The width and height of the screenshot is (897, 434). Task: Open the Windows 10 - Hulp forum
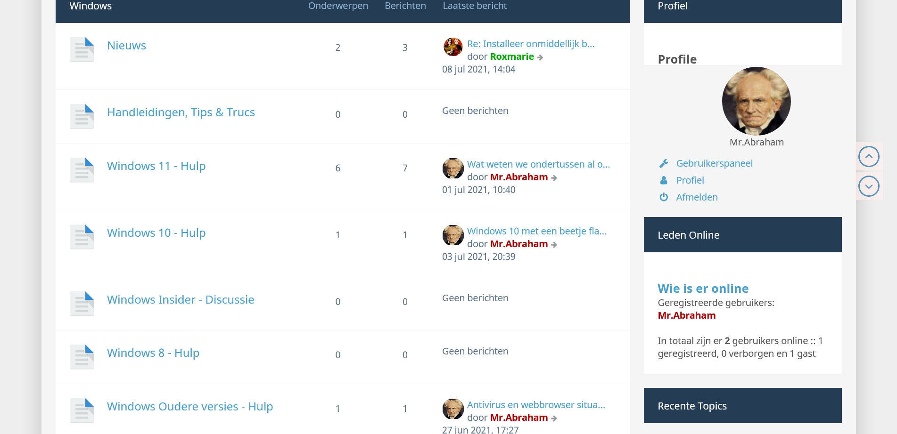(156, 233)
